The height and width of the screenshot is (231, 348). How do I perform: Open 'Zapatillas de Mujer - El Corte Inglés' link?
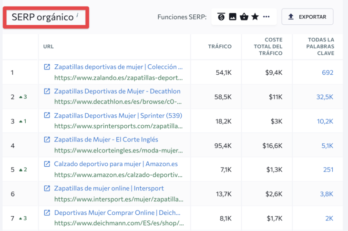(x=106, y=140)
